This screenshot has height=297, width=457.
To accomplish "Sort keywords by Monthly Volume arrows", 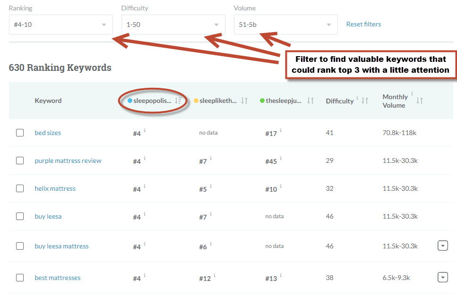I will (x=419, y=101).
